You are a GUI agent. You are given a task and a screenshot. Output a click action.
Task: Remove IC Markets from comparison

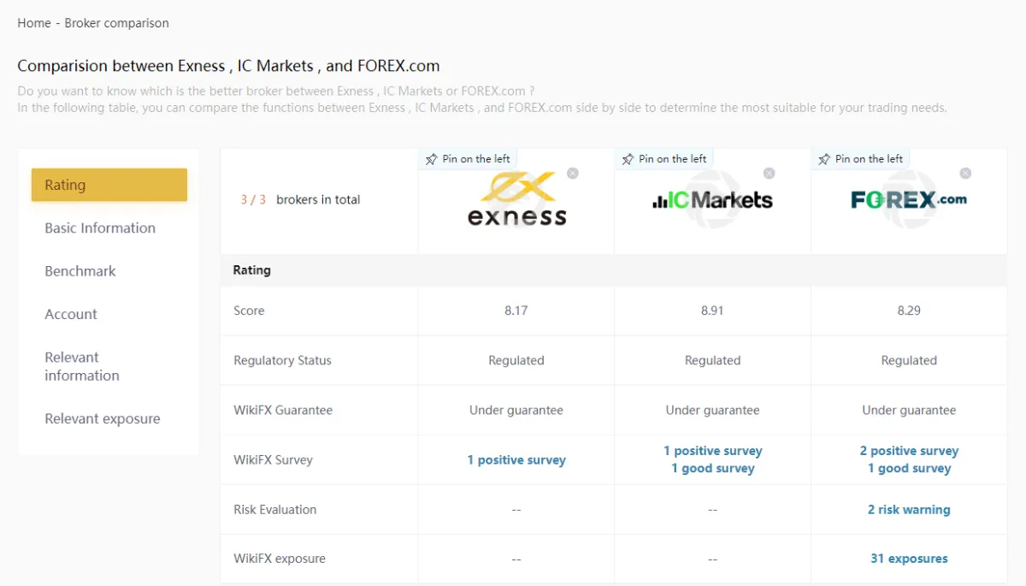tap(769, 173)
